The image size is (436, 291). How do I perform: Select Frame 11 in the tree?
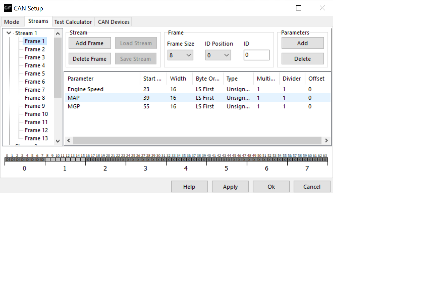tap(36, 122)
